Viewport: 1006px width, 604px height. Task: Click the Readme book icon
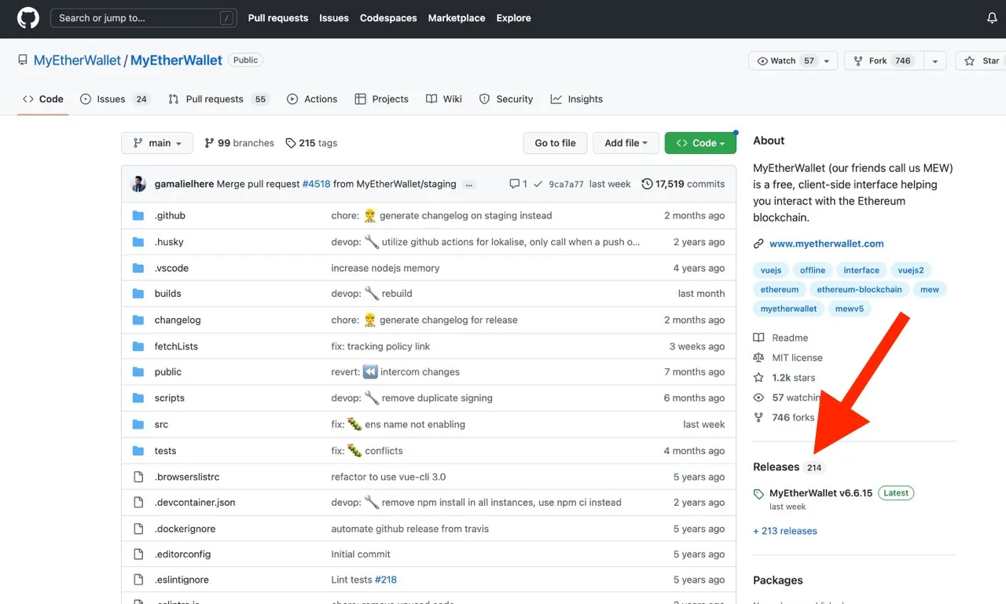tap(758, 338)
